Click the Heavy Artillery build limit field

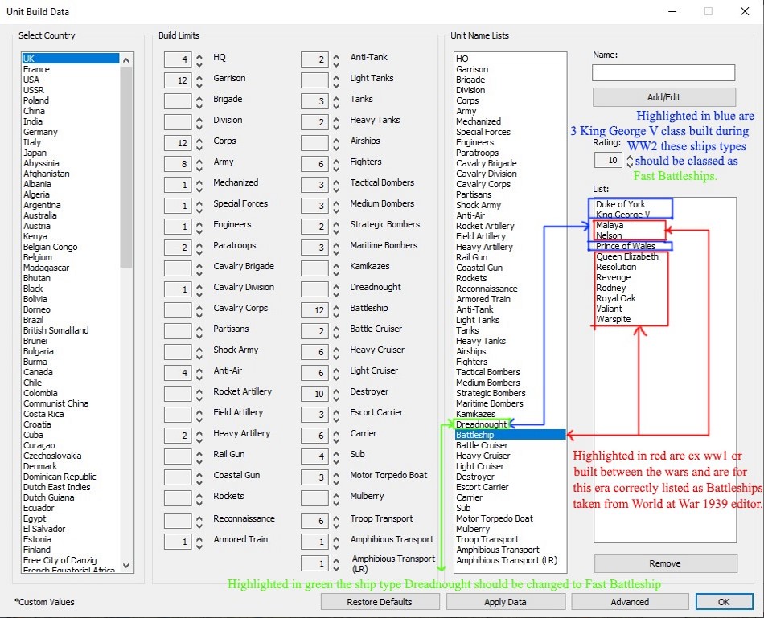point(178,436)
